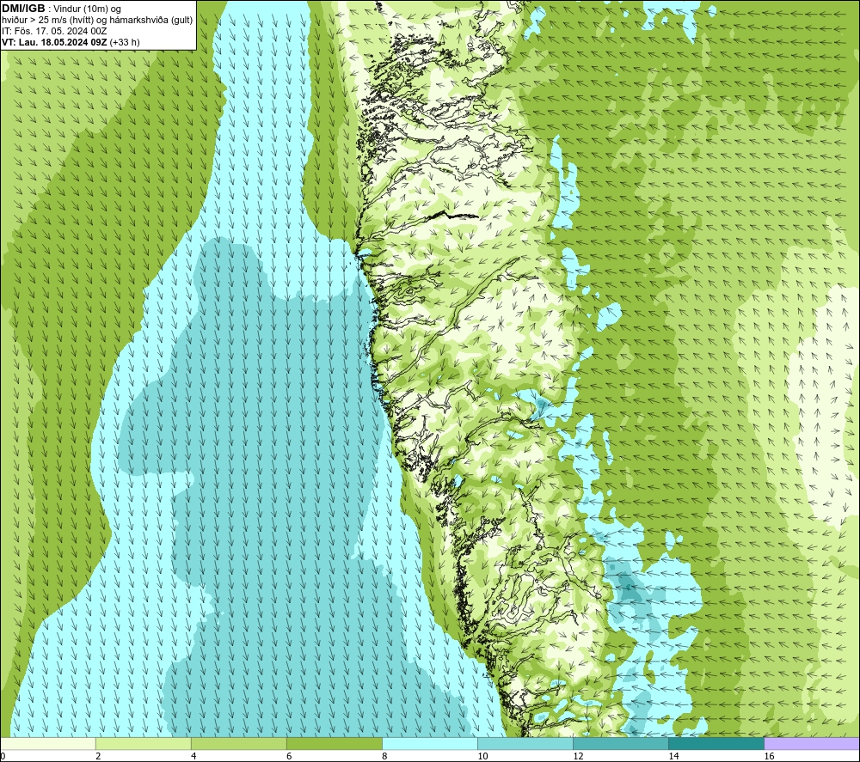Click the 'VT: Lau. 18.05.2024 09Z' line
The height and width of the screenshot is (762, 860).
54,42
